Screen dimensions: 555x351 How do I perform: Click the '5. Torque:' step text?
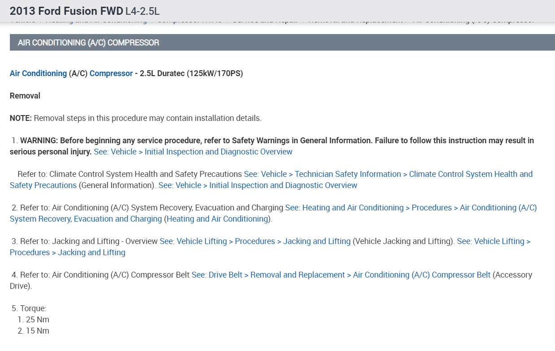click(29, 308)
